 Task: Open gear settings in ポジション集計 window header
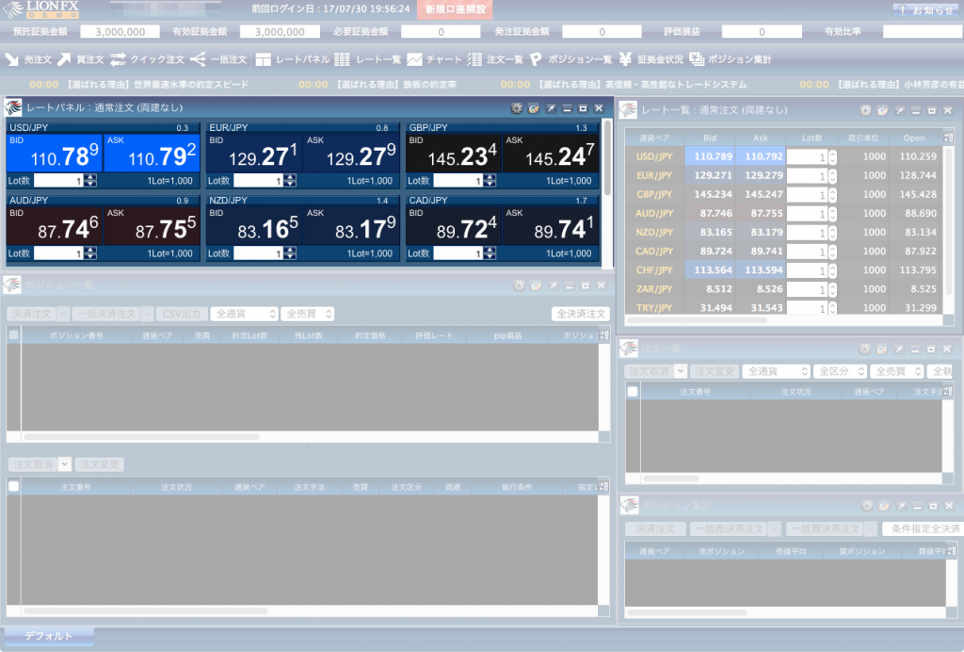(x=867, y=506)
